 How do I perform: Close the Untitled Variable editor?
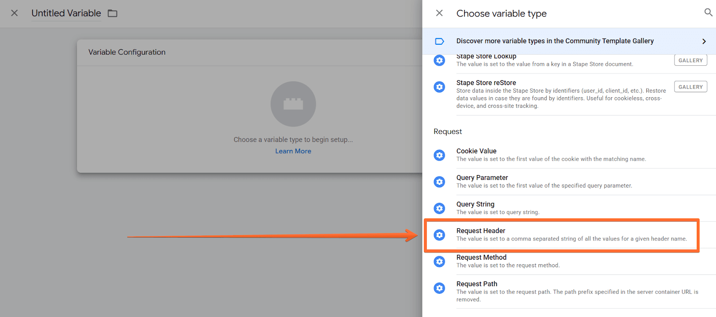click(x=14, y=13)
